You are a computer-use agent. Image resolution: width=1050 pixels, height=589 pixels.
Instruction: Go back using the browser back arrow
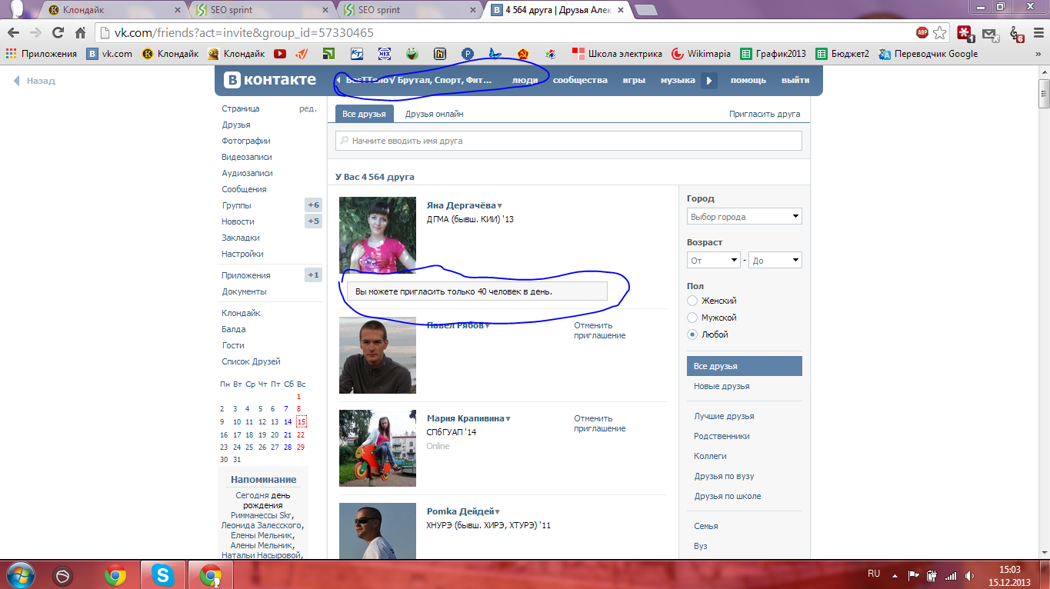[x=13, y=33]
